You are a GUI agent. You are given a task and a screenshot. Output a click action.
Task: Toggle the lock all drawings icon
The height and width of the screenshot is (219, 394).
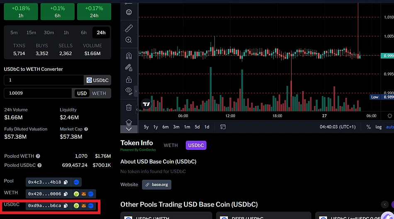tap(129, 79)
